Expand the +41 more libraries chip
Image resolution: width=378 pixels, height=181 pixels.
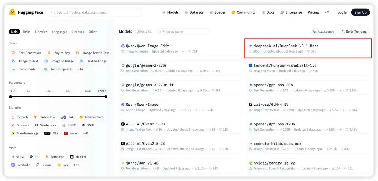(86, 133)
